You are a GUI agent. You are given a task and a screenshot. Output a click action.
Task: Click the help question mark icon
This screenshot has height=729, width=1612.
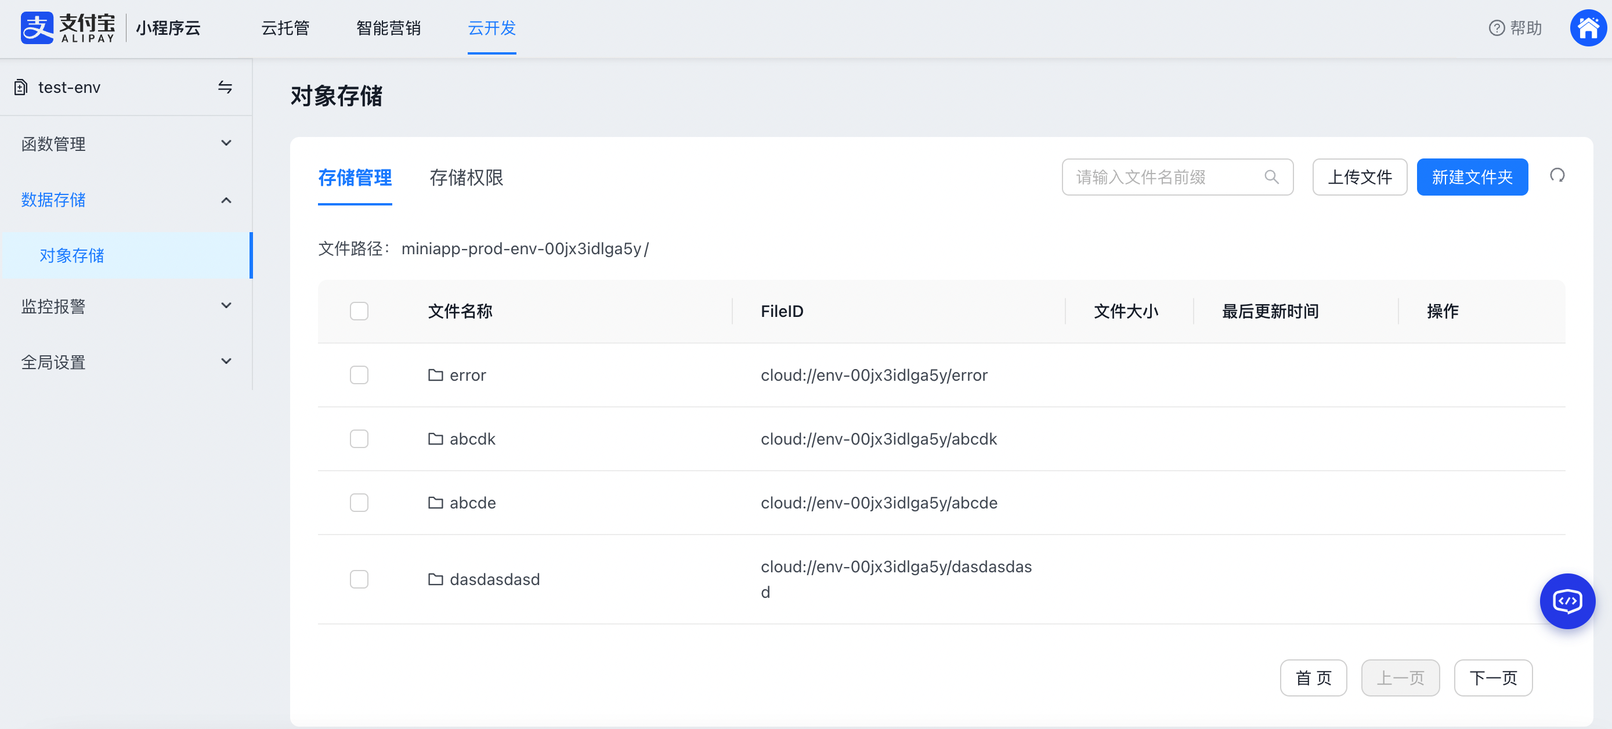point(1496,28)
